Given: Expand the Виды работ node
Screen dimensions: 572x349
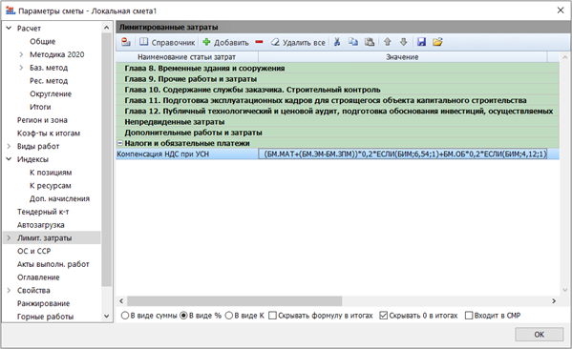Looking at the screenshot, I should tap(10, 146).
